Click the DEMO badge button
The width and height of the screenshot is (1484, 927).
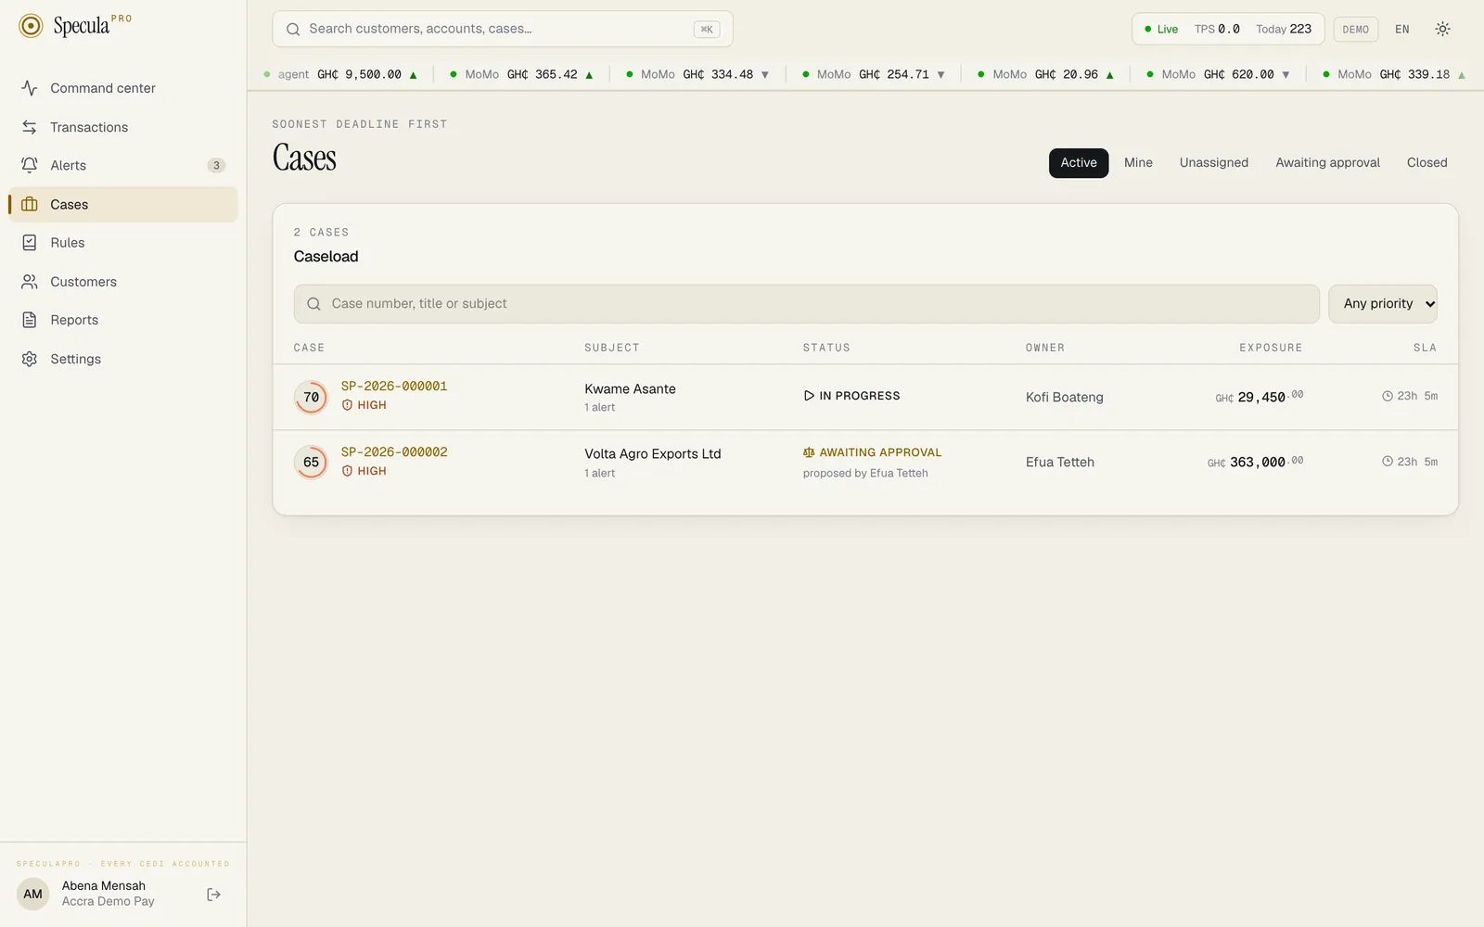[x=1355, y=30]
